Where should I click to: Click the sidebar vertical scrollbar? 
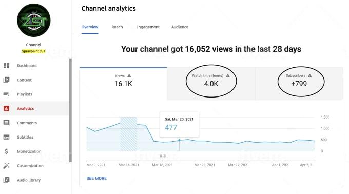click(x=70, y=110)
